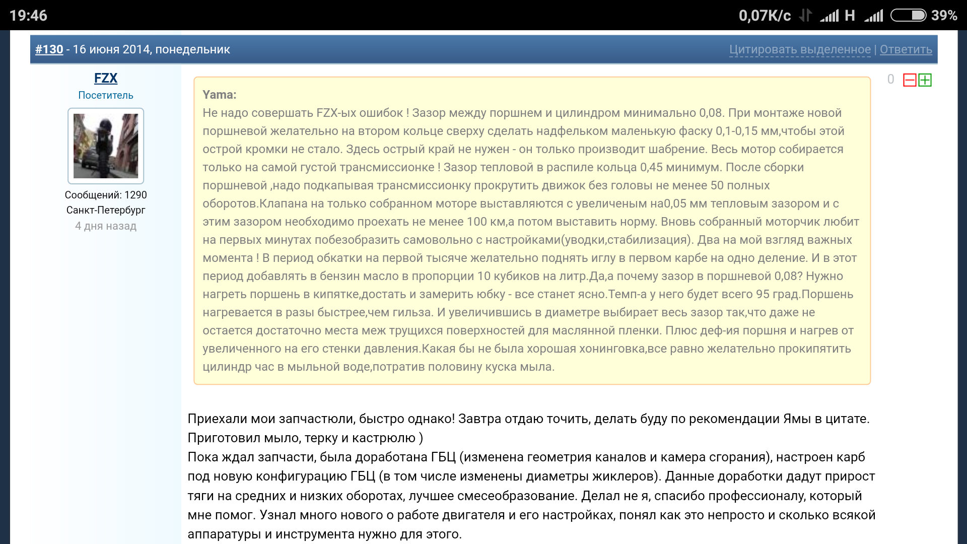Click inside the yellow quoted text block
This screenshot has width=967, height=544.
coord(531,232)
